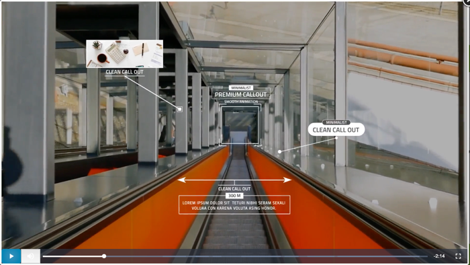This screenshot has height=265, width=470.
Task: Click the -2:14 remaining time display
Action: tap(439, 256)
